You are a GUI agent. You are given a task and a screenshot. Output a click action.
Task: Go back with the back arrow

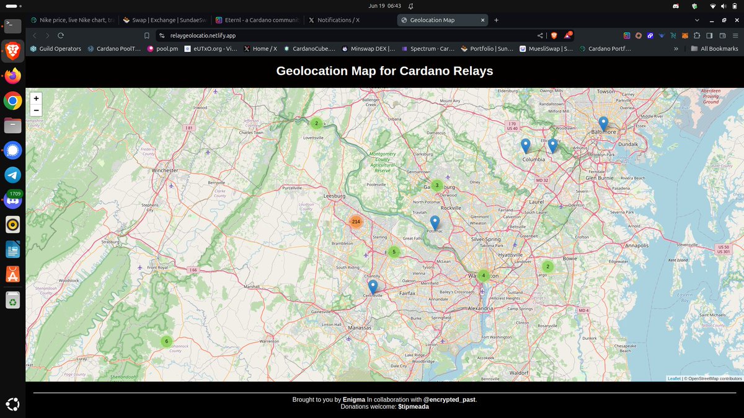tap(34, 35)
